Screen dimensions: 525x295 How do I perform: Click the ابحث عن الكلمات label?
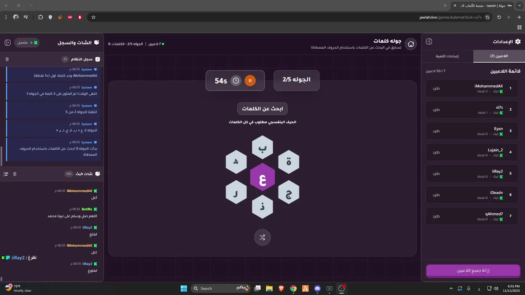point(262,109)
